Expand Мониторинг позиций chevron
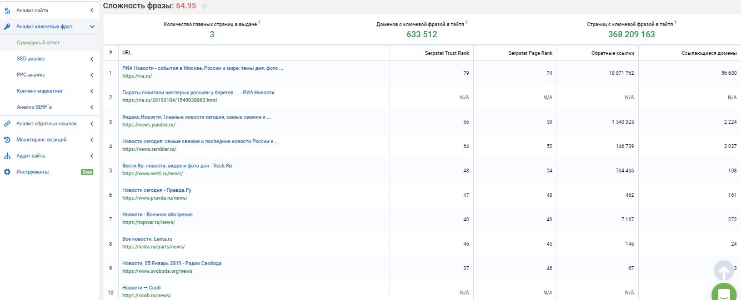 click(x=92, y=140)
